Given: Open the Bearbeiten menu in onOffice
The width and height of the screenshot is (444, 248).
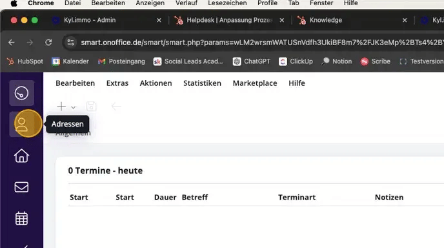Looking at the screenshot, I should tap(76, 83).
